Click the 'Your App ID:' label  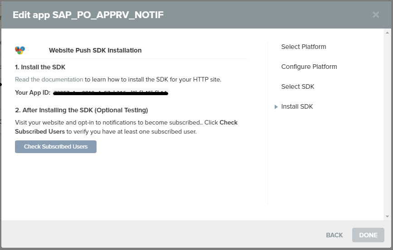click(33, 93)
